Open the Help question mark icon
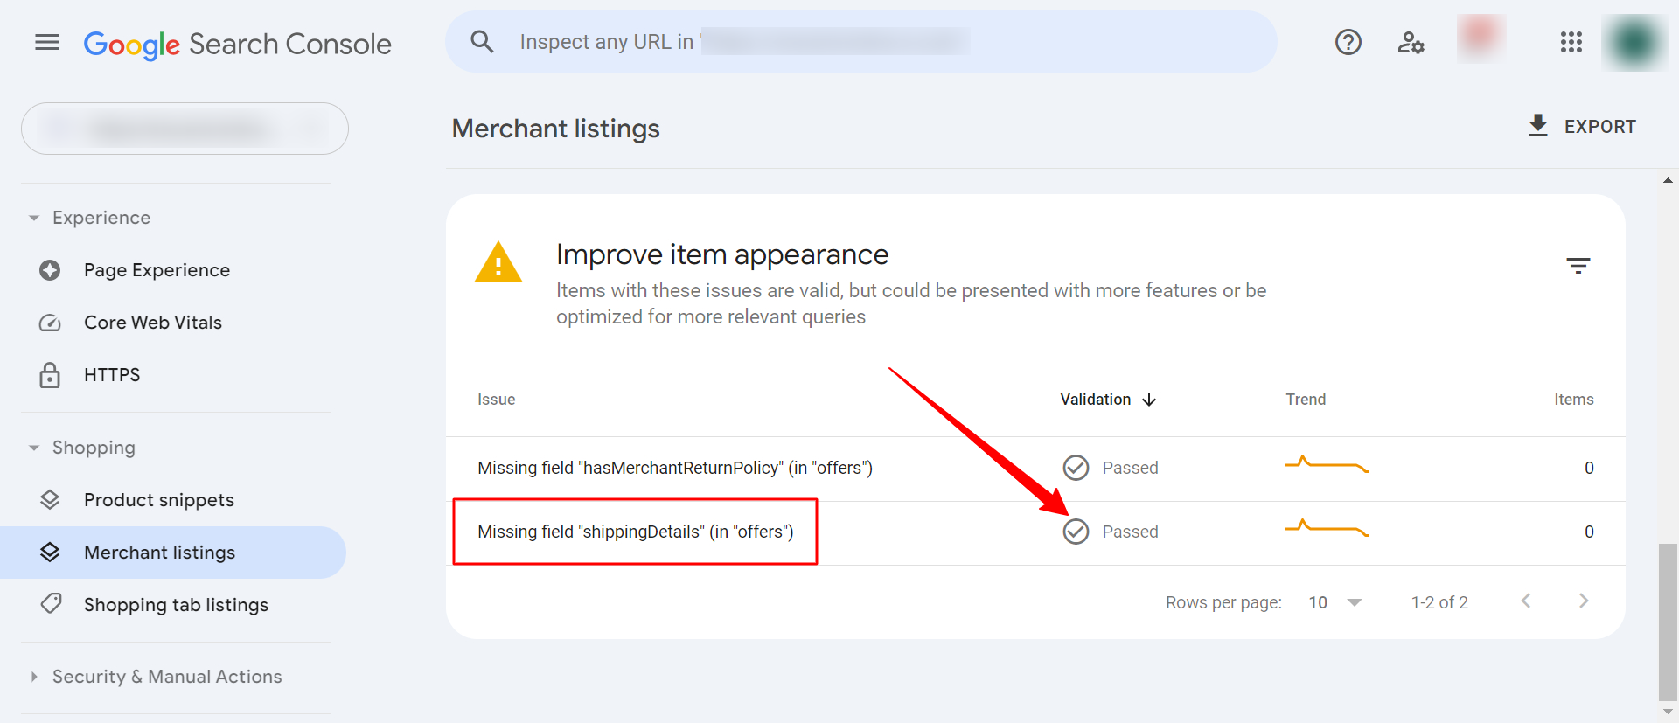The width and height of the screenshot is (1679, 723). click(x=1348, y=42)
